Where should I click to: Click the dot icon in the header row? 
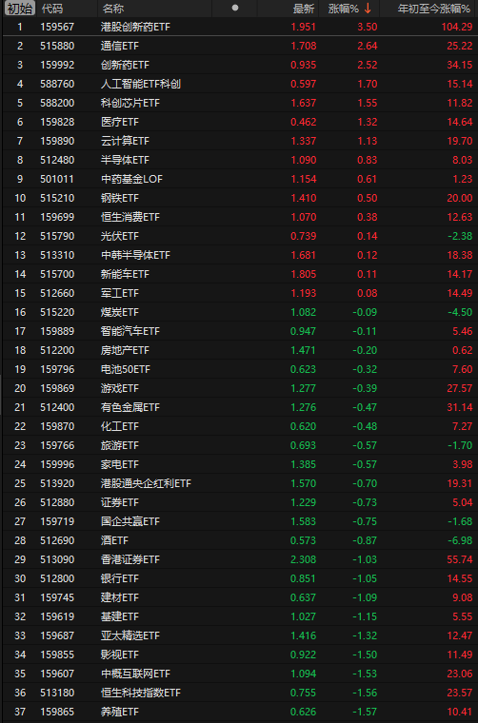click(235, 8)
